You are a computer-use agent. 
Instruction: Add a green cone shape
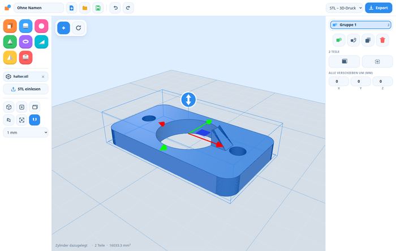pyautogui.click(x=10, y=42)
